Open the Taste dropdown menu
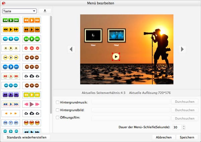The height and width of the screenshot is (142, 201). (19, 11)
